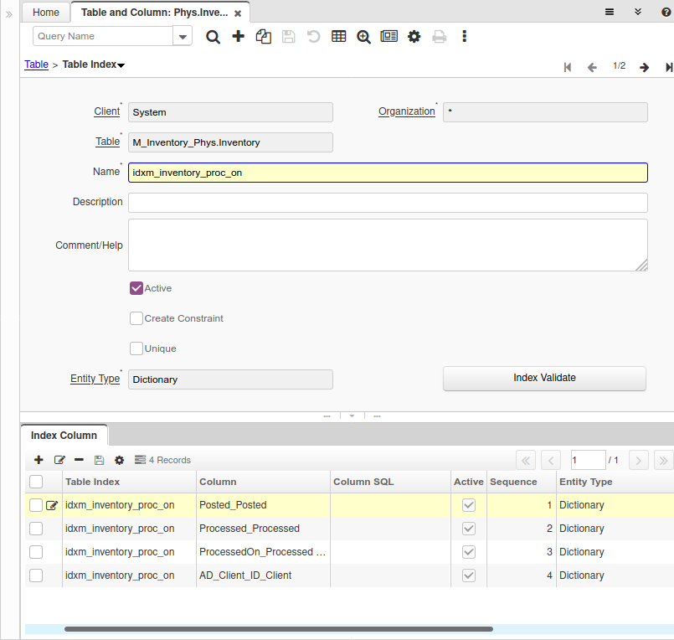Switch to the Home tab
674x640 pixels.
[46, 13]
